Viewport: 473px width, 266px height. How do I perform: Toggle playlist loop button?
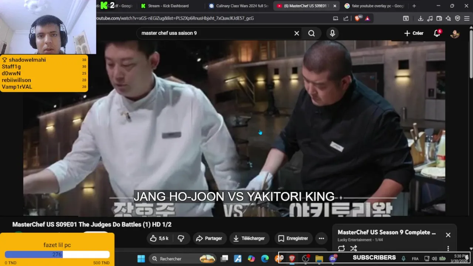tap(341, 249)
